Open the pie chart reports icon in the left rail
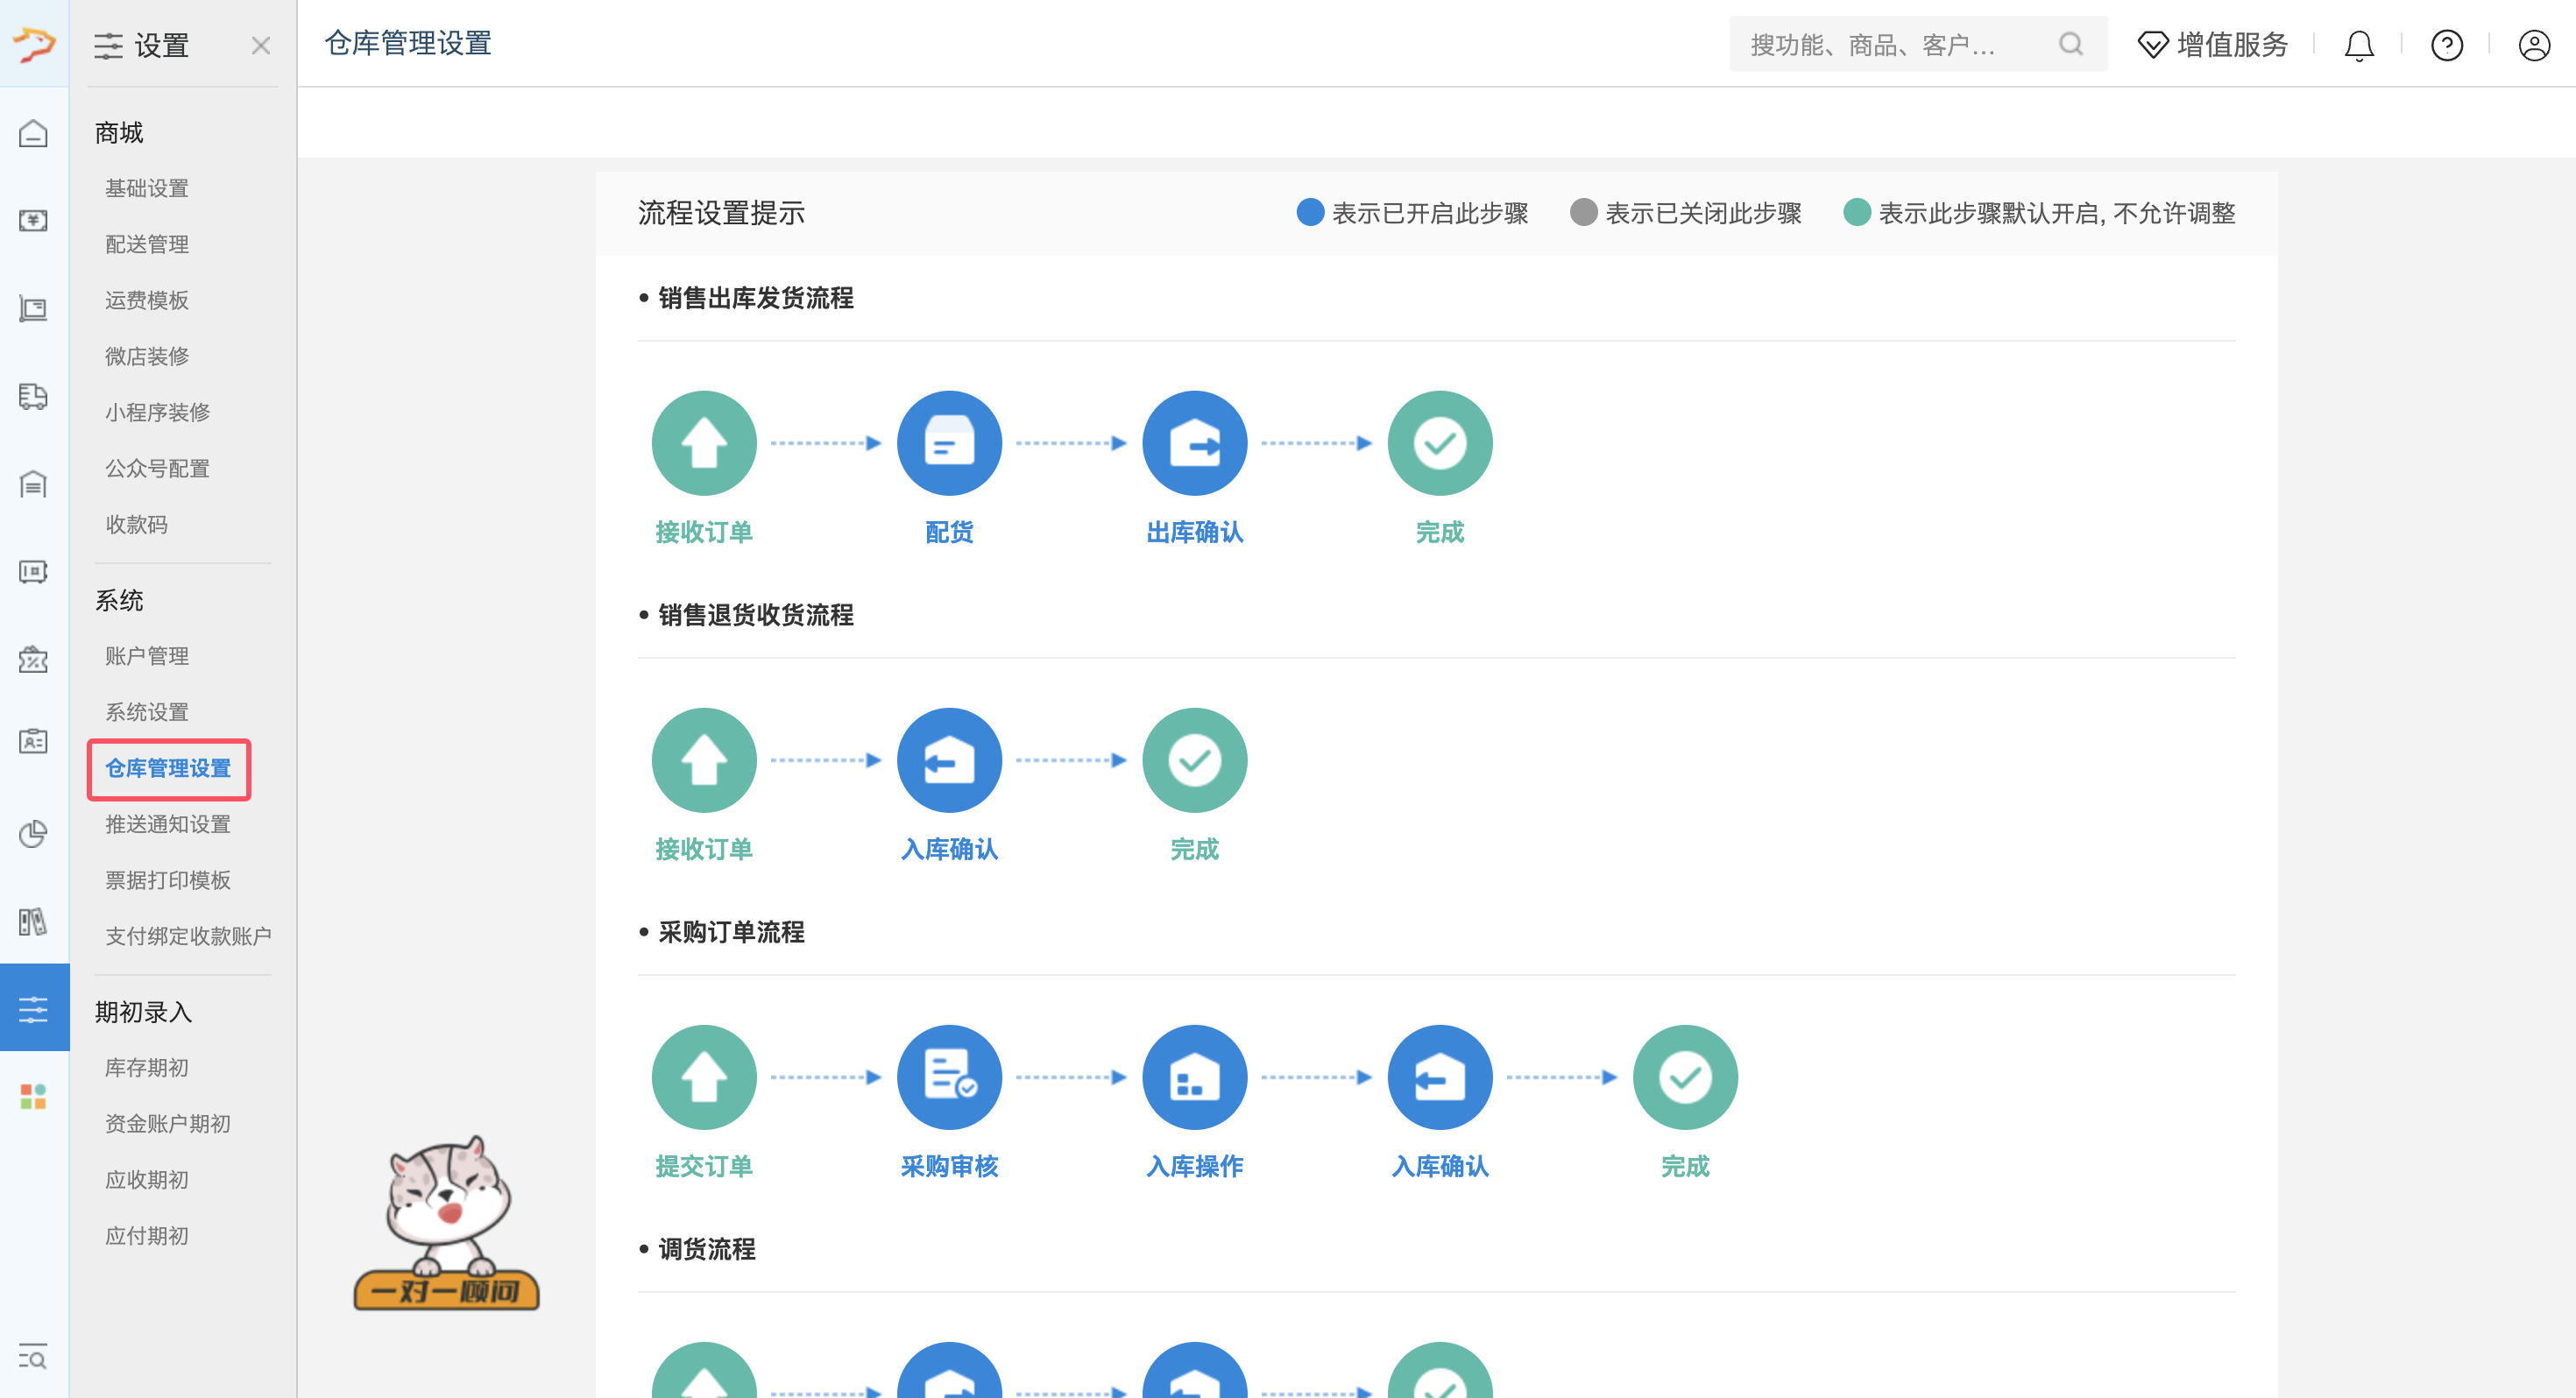Screen dimensions: 2576x1398 [x=34, y=834]
